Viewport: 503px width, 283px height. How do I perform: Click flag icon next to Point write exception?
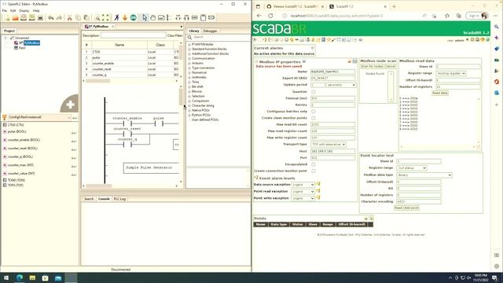click(x=318, y=197)
